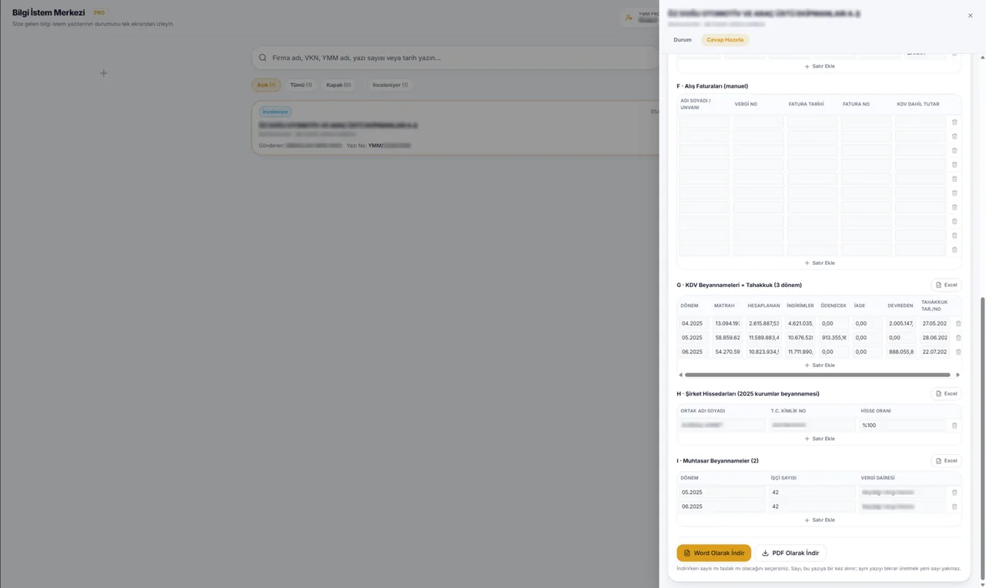Screen dimensions: 986x588
Task: Export Muhtasar Beyannameler section to Excel
Action: pyautogui.click(x=946, y=461)
